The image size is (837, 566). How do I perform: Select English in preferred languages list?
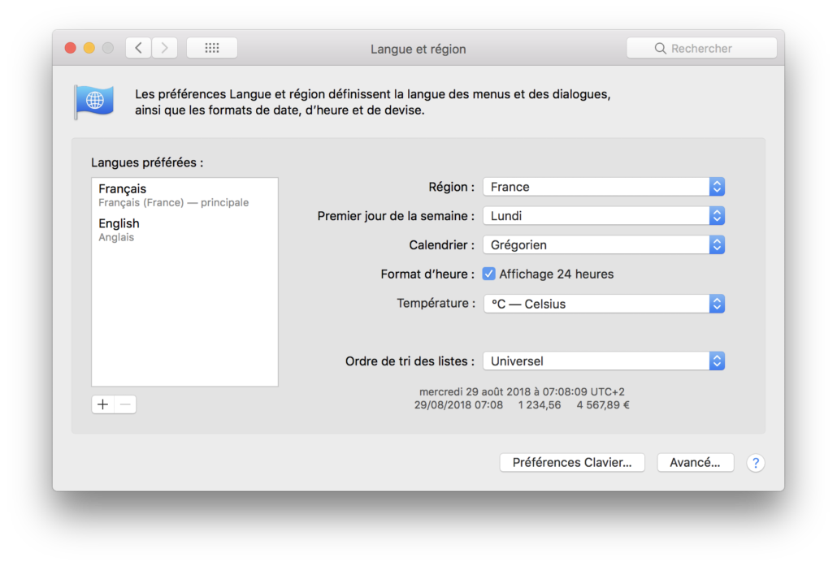[184, 230]
